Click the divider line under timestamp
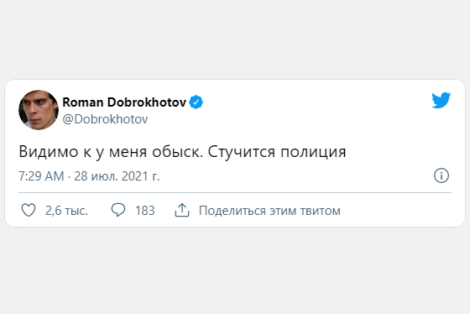Viewport: 470px width, 314px height. 235,192
